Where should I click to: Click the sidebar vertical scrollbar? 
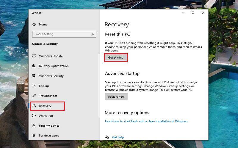point(99,86)
